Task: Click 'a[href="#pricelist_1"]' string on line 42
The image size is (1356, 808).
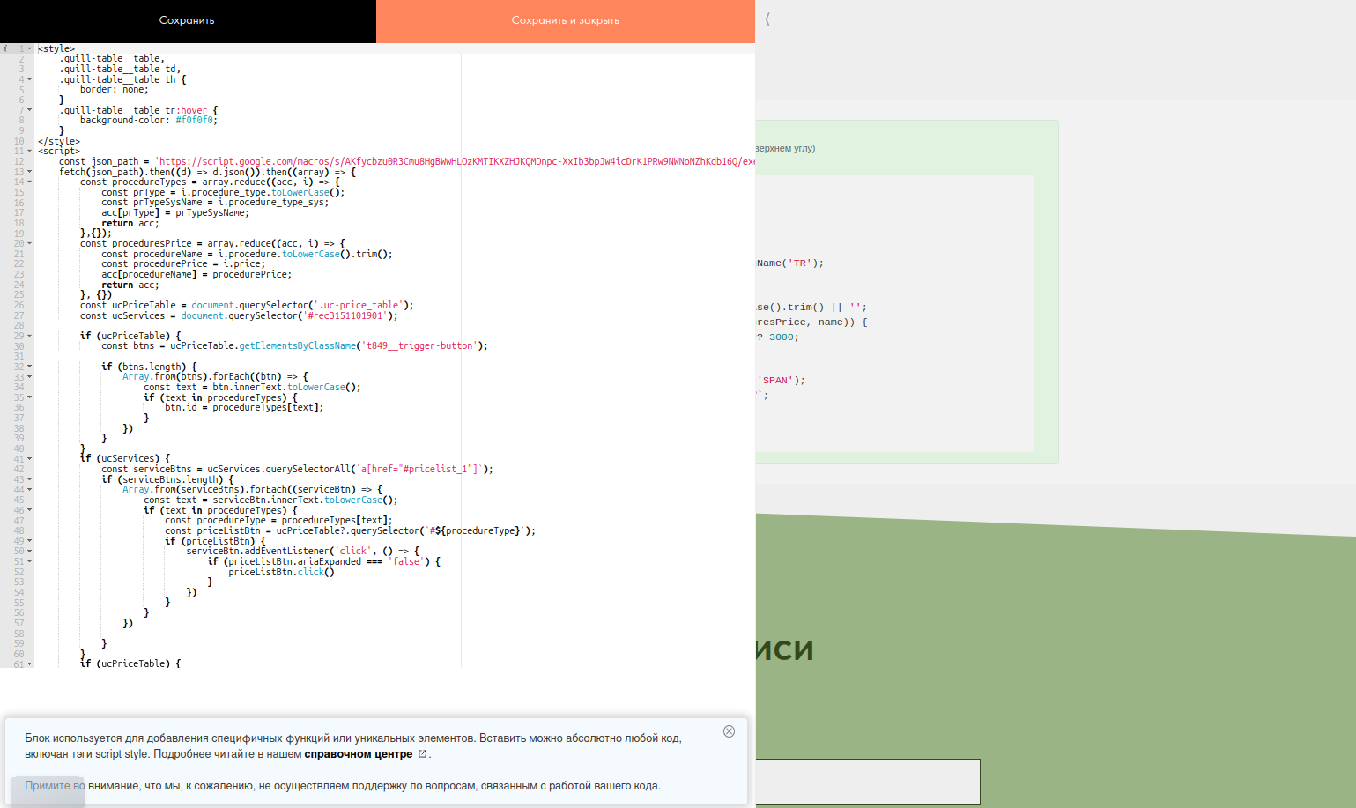Action: 419,470
